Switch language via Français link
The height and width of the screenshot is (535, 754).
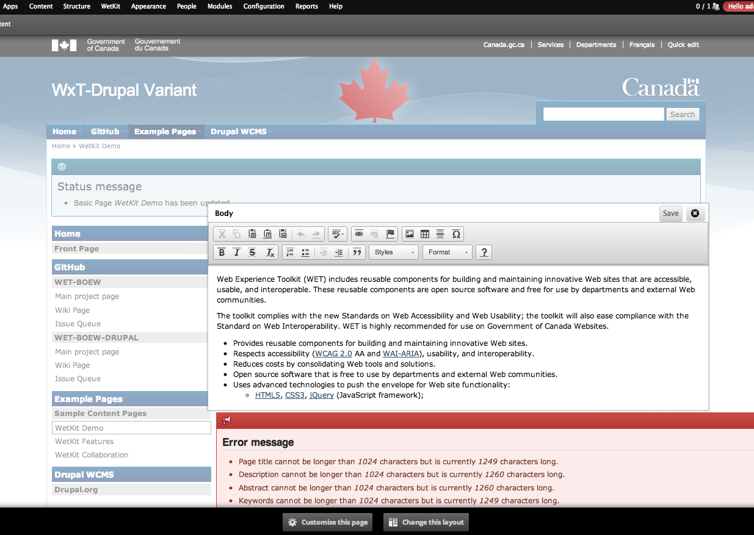pos(642,45)
